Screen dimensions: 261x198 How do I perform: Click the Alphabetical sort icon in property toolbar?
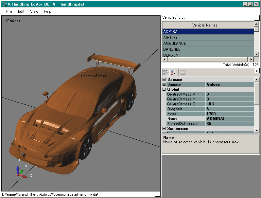coord(173,72)
